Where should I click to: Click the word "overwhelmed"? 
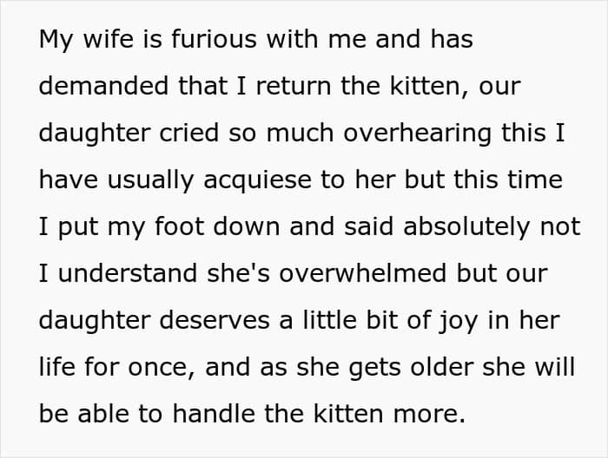pos(363,273)
